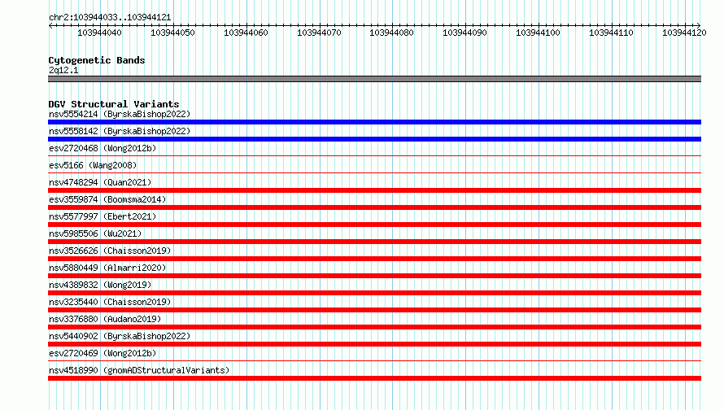Open variant nsv3526626 (Chaisson2019) label
Viewport: 724px width, 410px height.
point(110,251)
